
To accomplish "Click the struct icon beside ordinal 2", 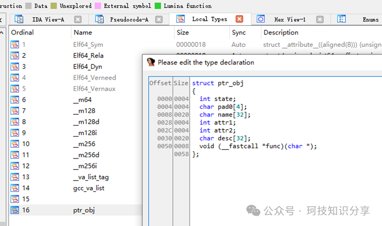I will coord(15,56).
